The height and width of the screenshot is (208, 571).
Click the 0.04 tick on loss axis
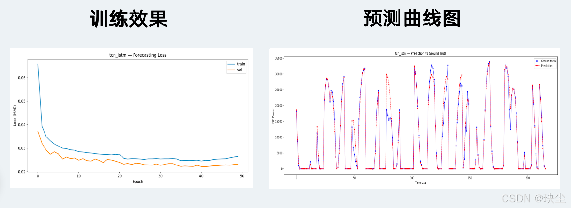pos(22,125)
